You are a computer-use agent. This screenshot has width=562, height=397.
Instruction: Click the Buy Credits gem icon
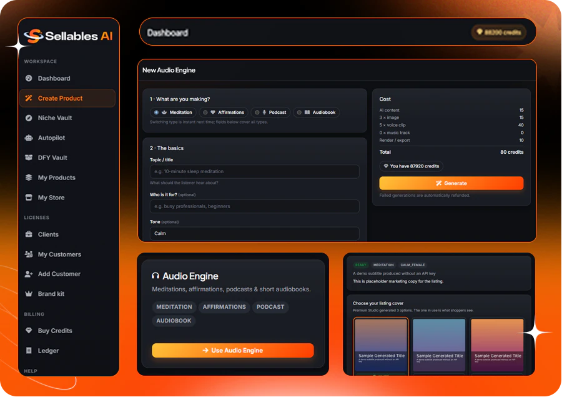tap(29, 331)
